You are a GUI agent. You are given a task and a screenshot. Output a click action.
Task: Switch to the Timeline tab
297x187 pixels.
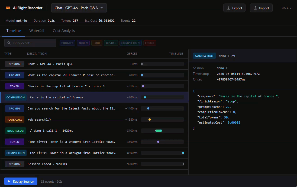(x=14, y=31)
